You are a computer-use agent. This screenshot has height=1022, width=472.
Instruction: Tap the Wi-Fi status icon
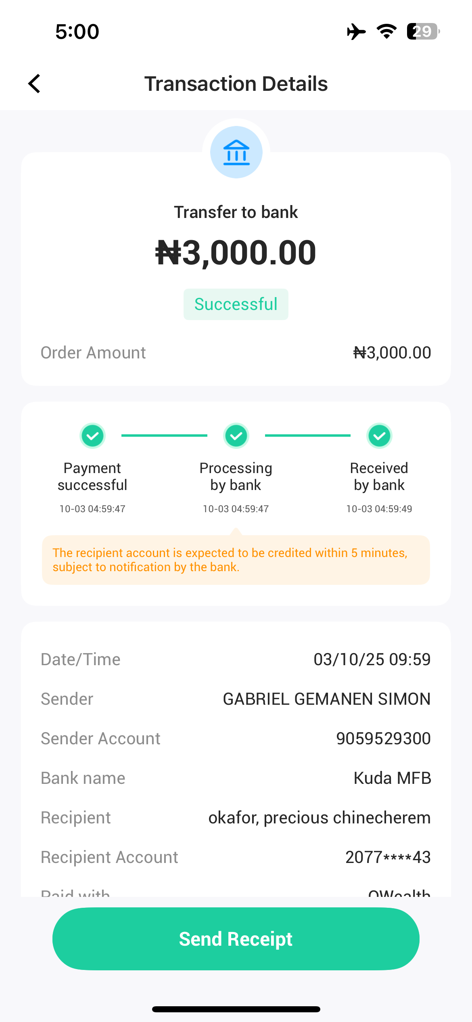[386, 31]
